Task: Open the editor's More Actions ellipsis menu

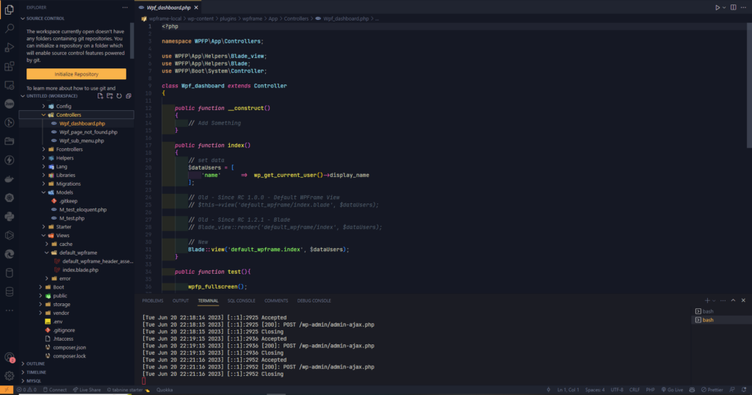Action: tap(743, 7)
